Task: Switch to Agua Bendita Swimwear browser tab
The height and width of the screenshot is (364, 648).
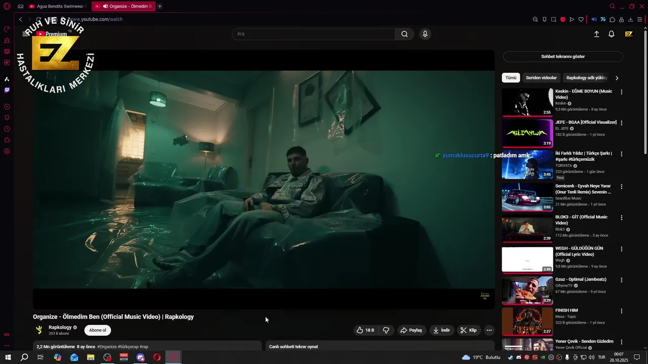Action: 57,7
